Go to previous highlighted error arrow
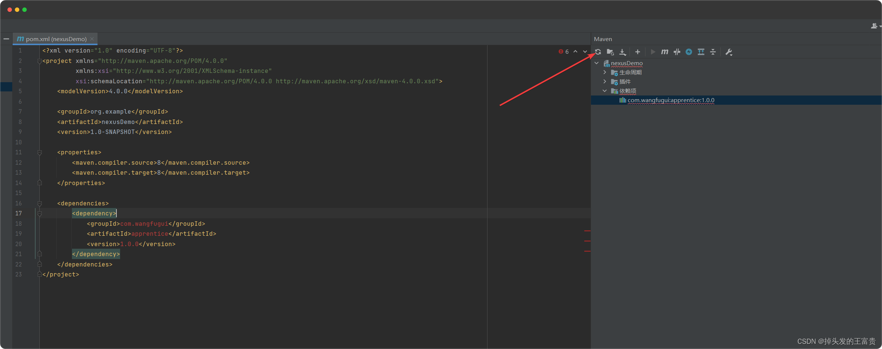 (x=575, y=51)
